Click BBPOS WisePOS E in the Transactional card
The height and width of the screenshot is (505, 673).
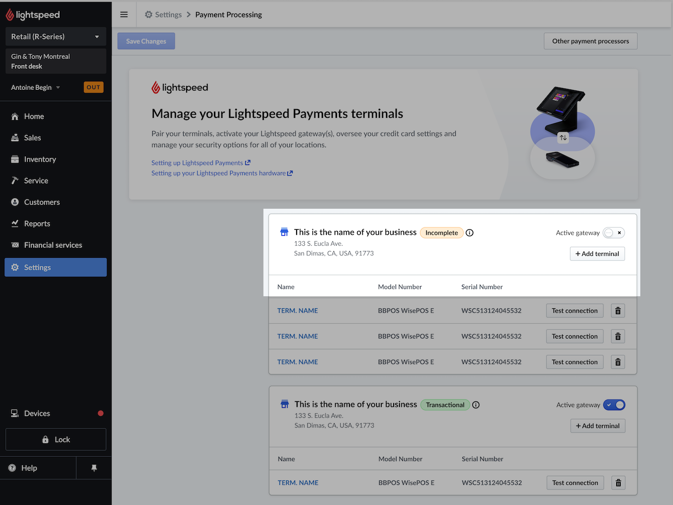pyautogui.click(x=406, y=483)
